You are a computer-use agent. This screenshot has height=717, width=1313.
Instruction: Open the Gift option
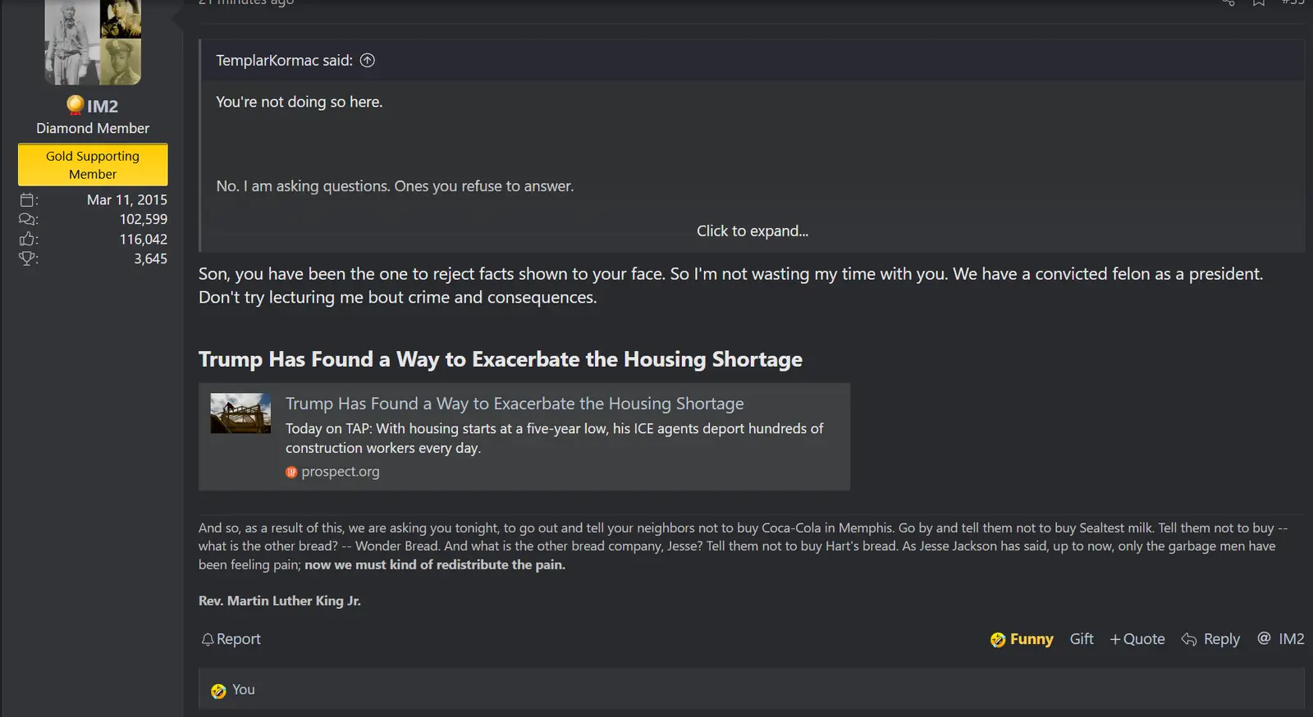click(x=1082, y=639)
